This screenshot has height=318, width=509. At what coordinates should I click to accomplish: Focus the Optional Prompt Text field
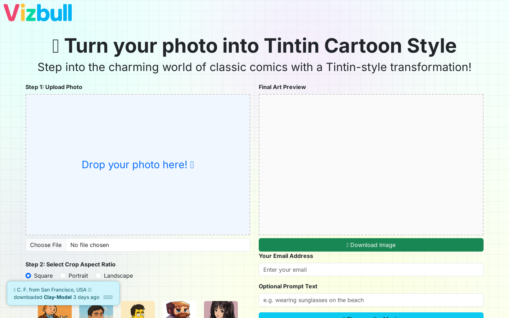[x=371, y=300]
